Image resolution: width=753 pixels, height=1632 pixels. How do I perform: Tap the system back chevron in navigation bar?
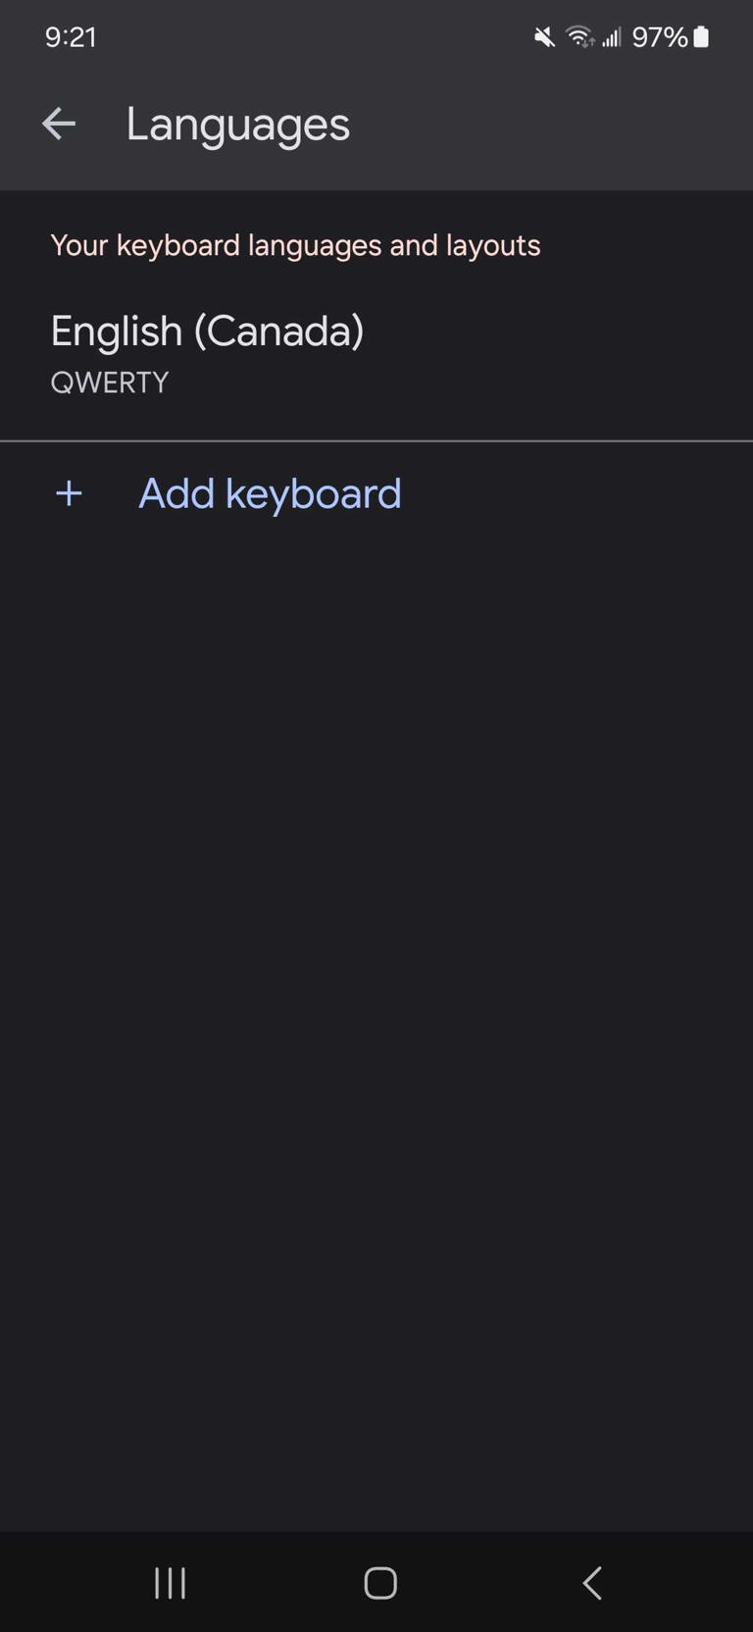[591, 1582]
